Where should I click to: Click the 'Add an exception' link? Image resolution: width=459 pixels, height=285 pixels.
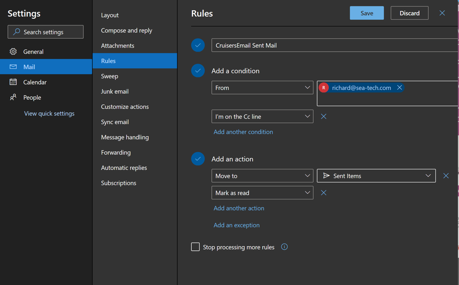(x=236, y=225)
